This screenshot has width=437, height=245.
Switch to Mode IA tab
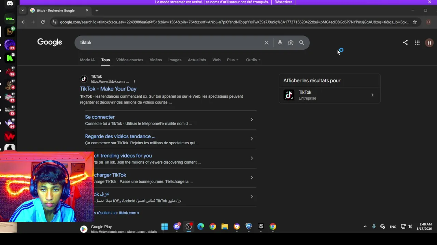click(x=87, y=60)
